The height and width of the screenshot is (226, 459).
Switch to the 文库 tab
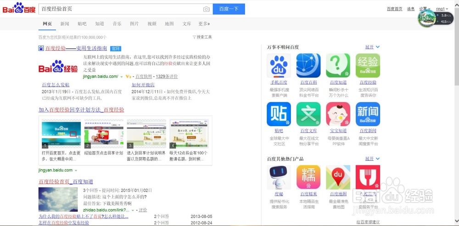tap(187, 24)
